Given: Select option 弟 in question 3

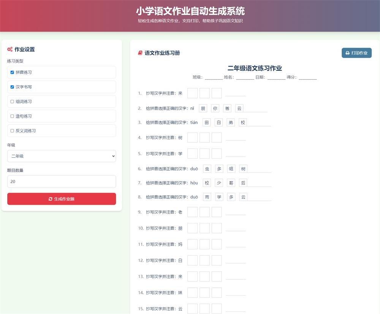Looking at the screenshot, I should click(231, 123).
